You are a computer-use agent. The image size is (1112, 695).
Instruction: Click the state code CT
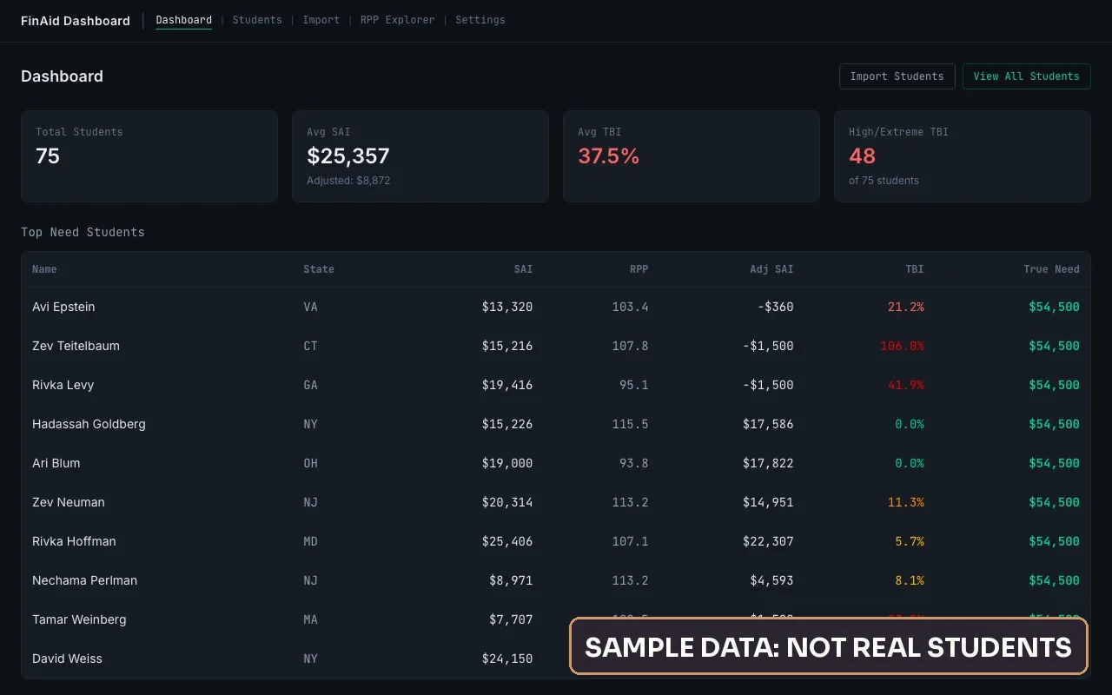310,346
